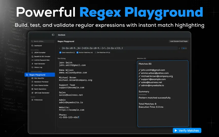
Task: Click the 'Matches (6)' heading in results
Action: 145,64
